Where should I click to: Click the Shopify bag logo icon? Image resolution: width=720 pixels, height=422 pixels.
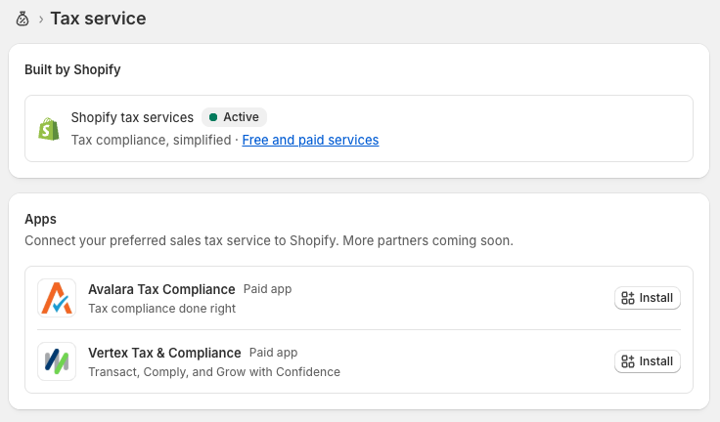click(x=49, y=128)
